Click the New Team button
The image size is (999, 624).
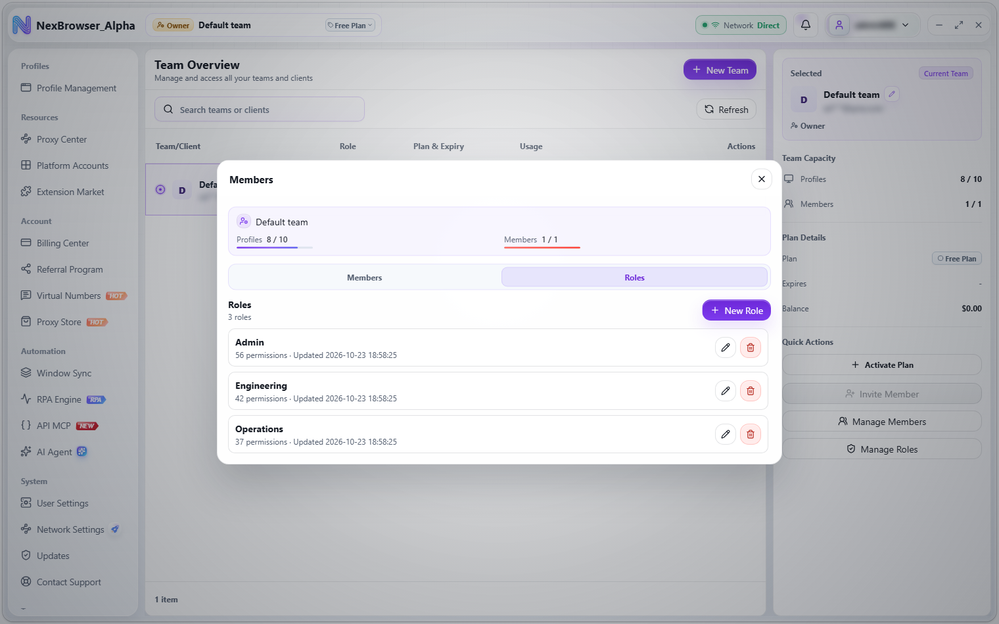(x=720, y=70)
